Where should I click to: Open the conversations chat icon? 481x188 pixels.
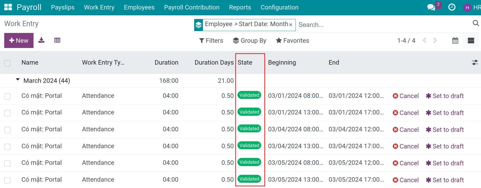[x=431, y=7]
